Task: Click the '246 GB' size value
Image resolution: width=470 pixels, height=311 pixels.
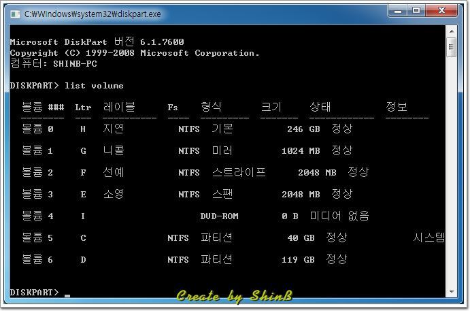Action: click(303, 129)
